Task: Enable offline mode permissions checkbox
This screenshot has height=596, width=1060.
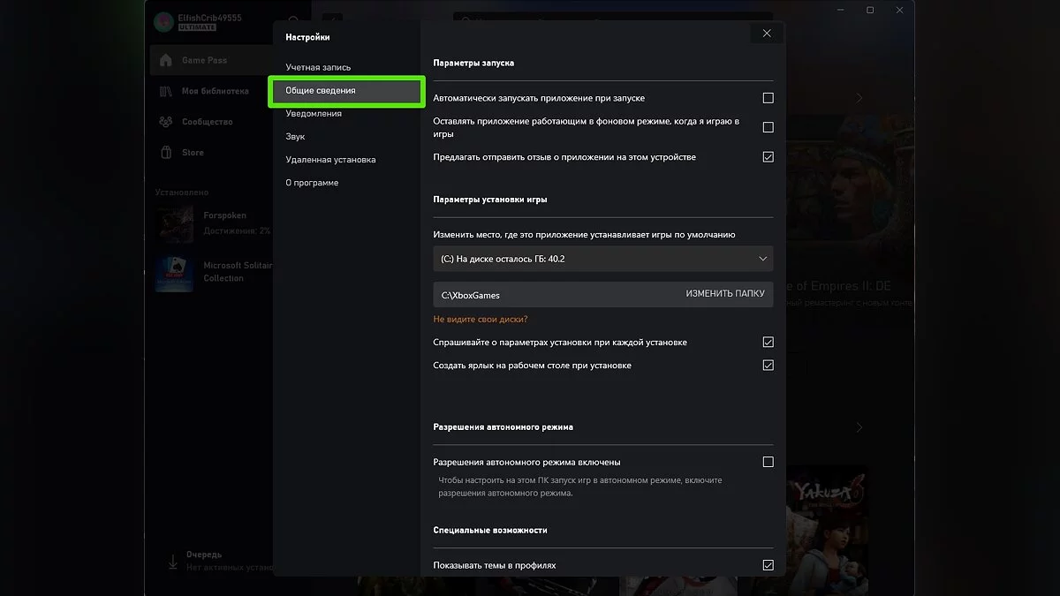Action: (x=768, y=462)
